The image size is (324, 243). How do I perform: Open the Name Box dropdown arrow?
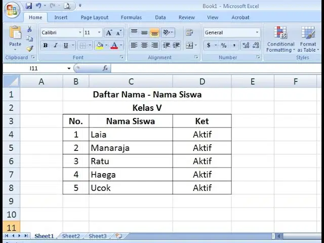(69, 68)
